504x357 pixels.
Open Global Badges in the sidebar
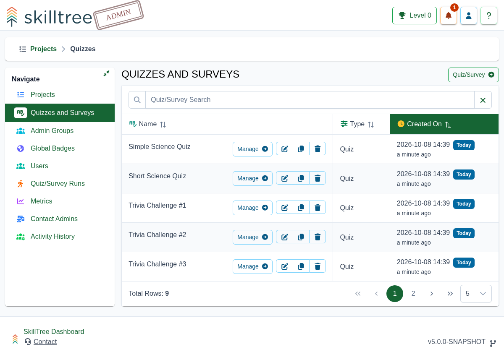(60, 149)
